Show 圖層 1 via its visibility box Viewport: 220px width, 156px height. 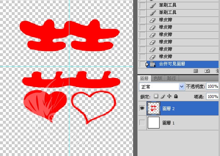[x=142, y=123]
